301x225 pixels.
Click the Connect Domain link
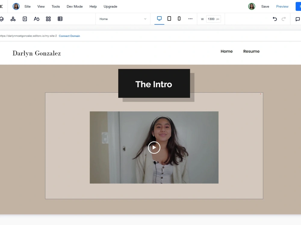click(x=69, y=36)
